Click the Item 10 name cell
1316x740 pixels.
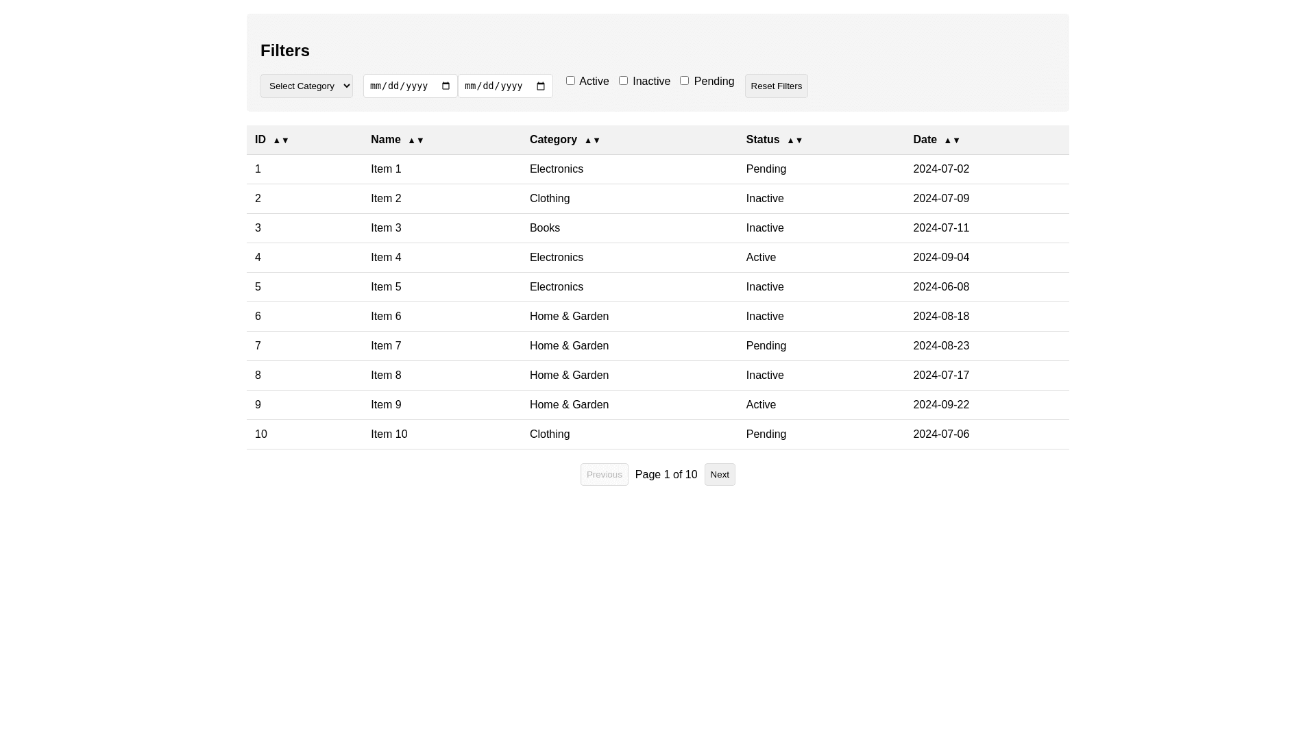pos(389,434)
